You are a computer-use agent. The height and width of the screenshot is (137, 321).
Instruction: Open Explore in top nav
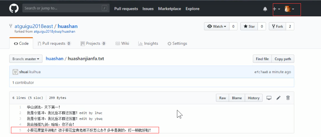click(x=193, y=9)
